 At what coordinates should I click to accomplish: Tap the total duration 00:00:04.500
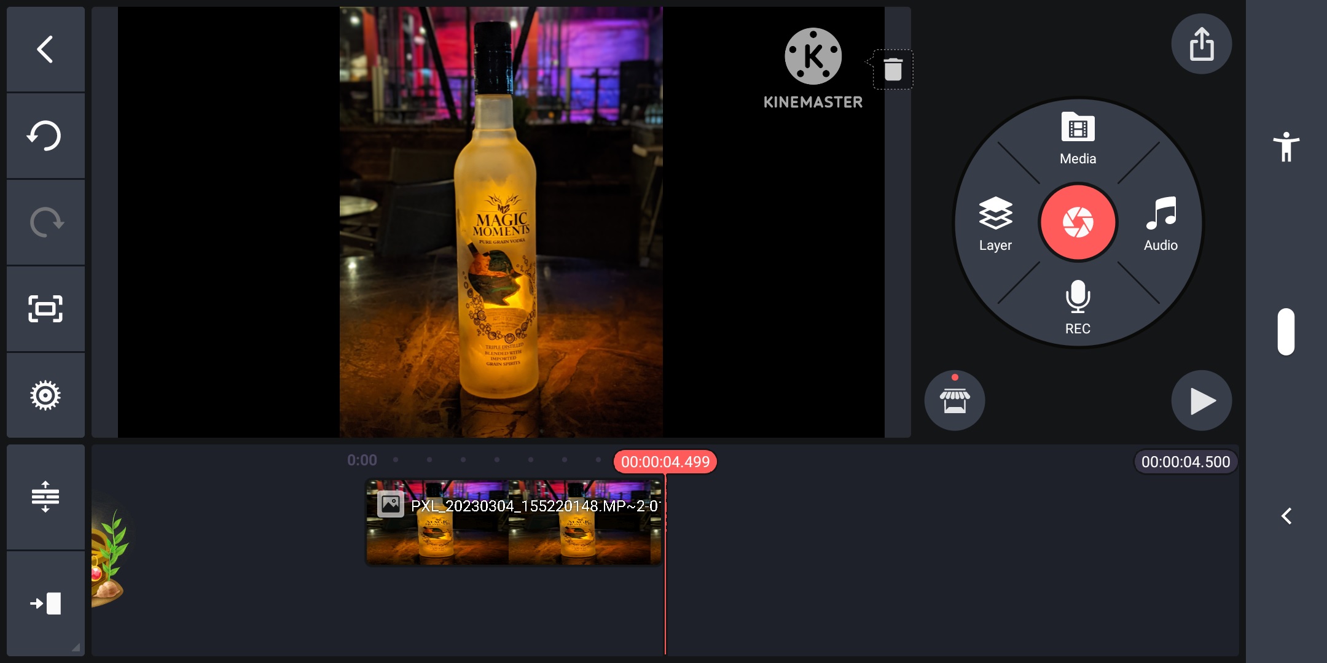click(1186, 462)
